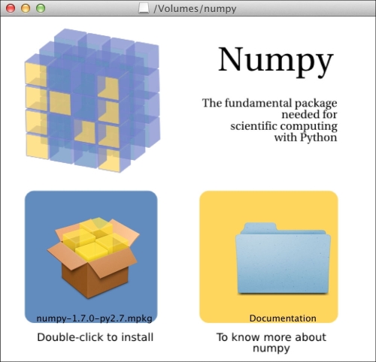Click the 'The fundamental package' description text
The height and width of the screenshot is (362, 376).
click(270, 120)
